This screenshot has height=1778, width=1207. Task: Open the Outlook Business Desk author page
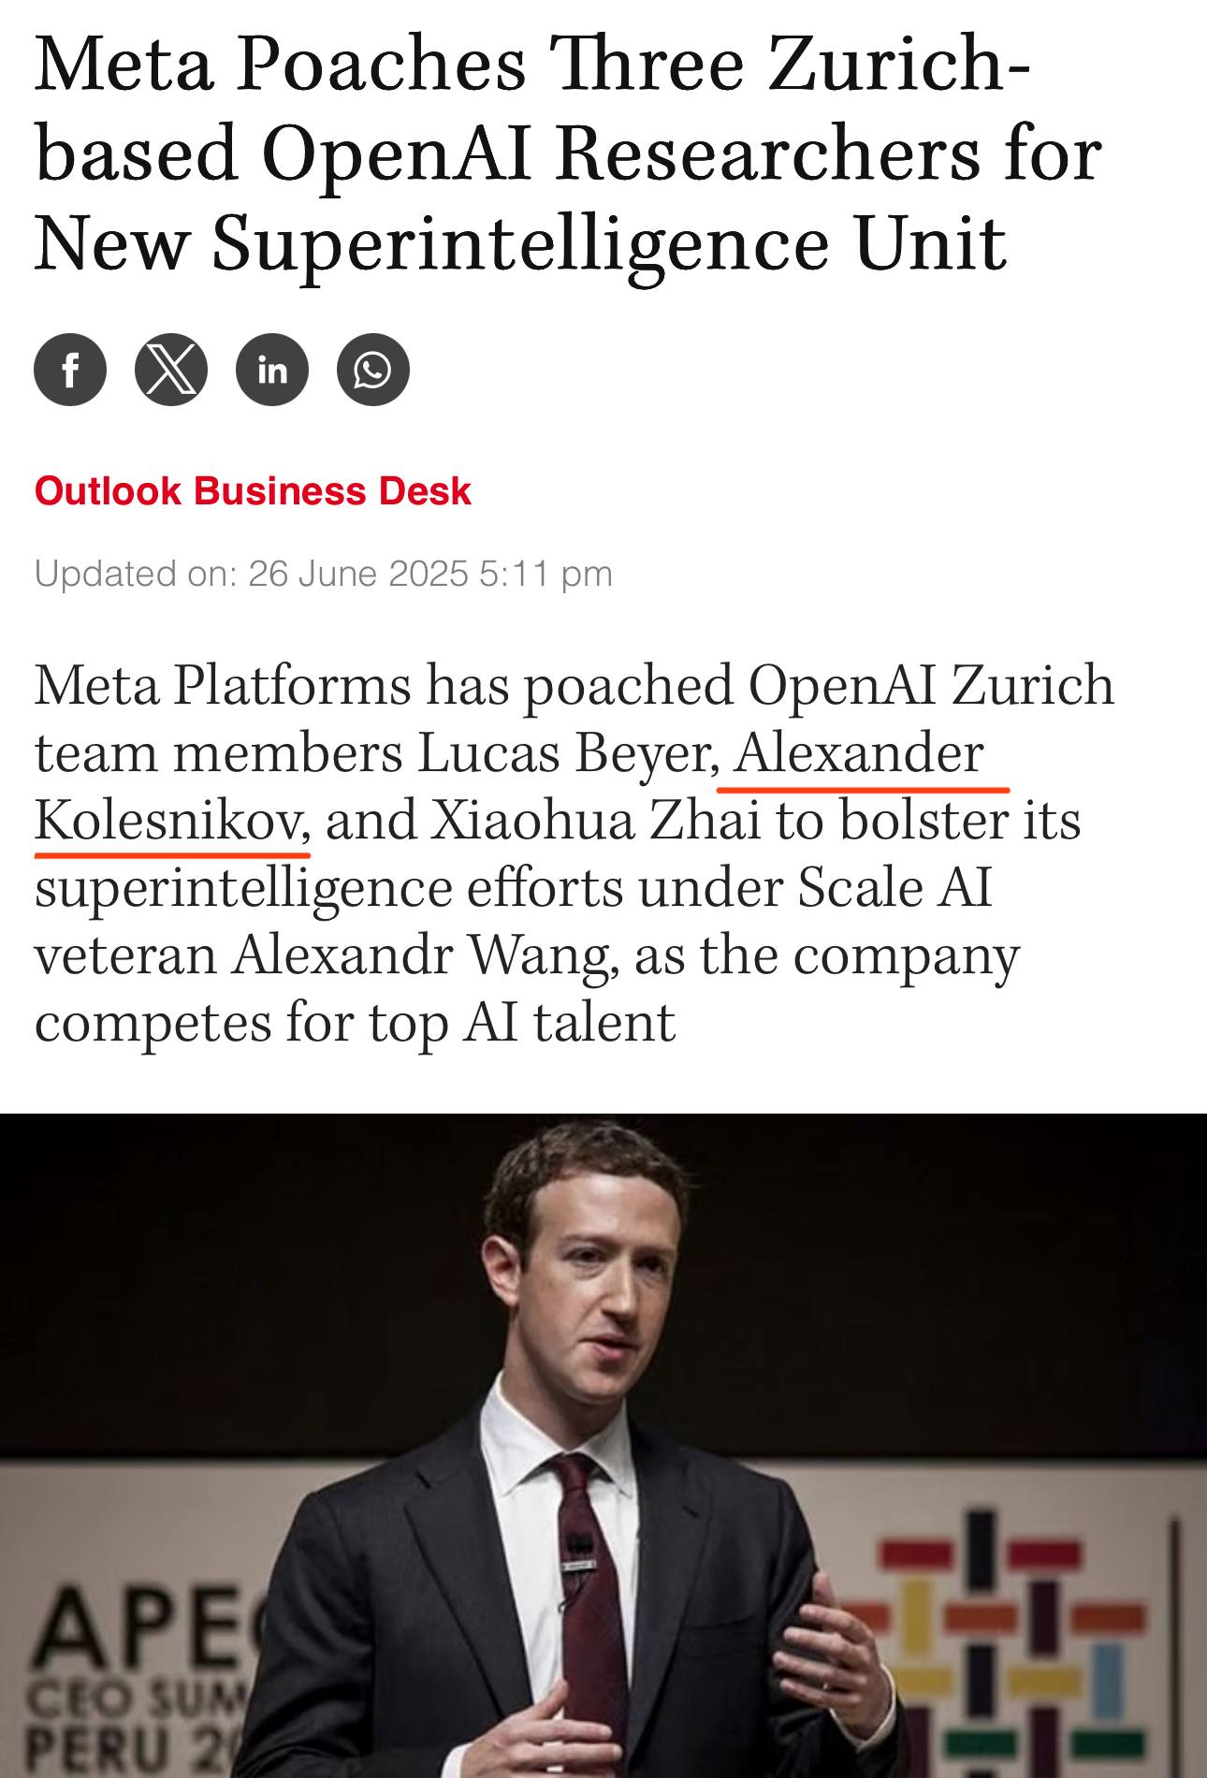(253, 491)
